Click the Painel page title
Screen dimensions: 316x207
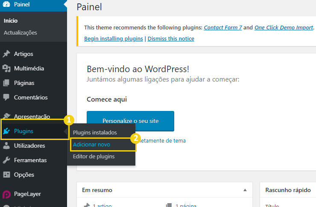coord(89,7)
